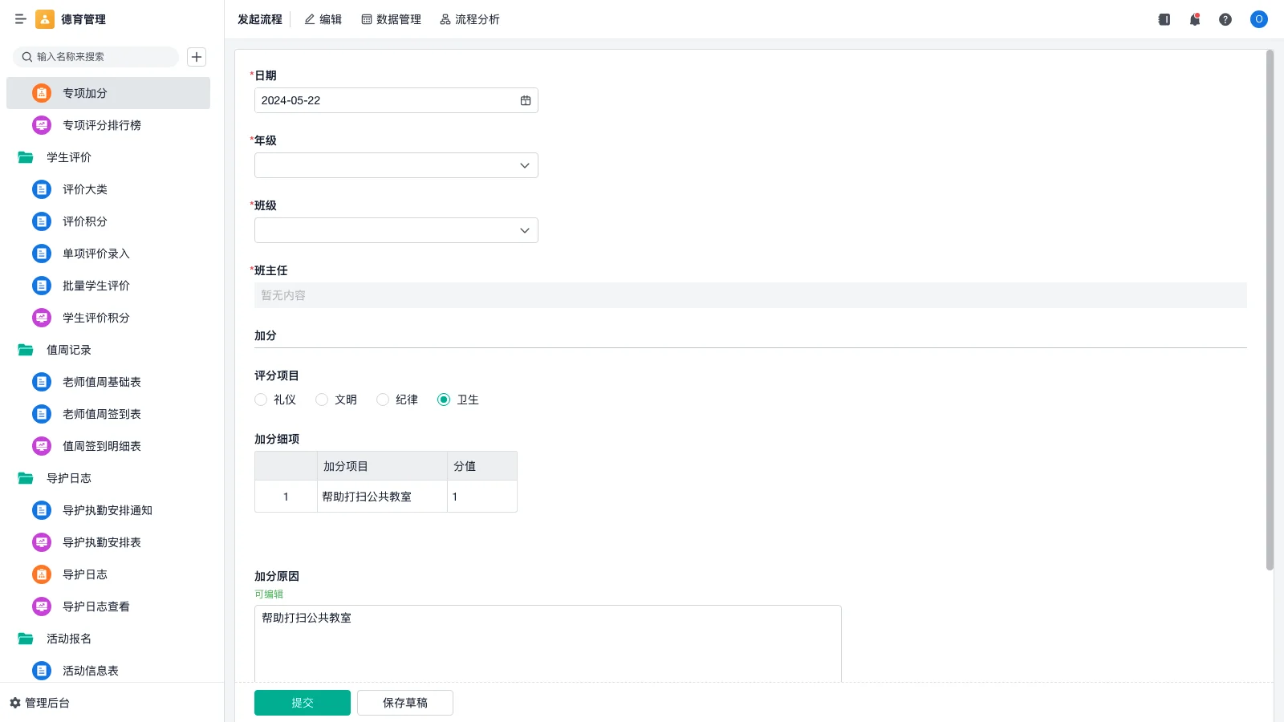
Task: Click the 保存草稿 button
Action: (404, 702)
